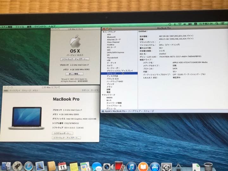Image resolution: width=228 pixels, height=171 pixels.
Task: Select オーディオ in sidebar
Action: [111, 63]
